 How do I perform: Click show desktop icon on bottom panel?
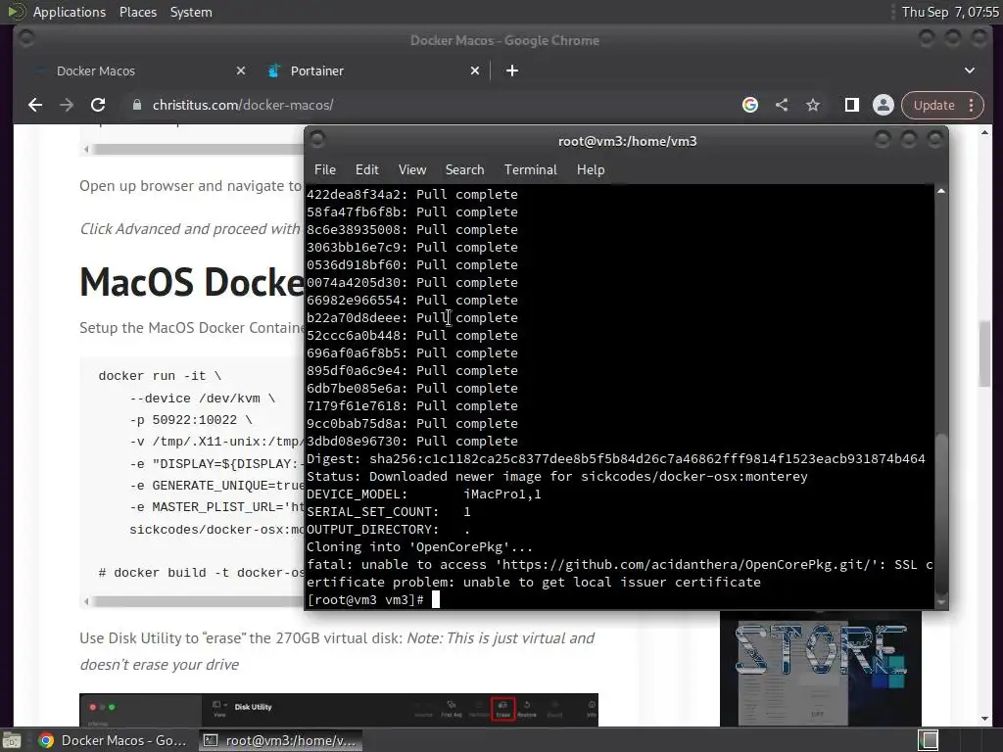pos(12,740)
